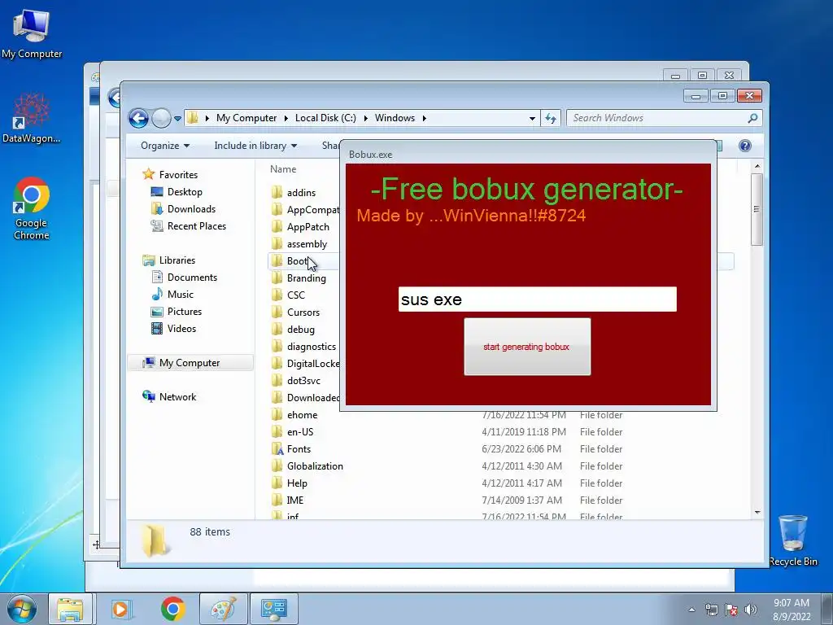Open the Windows Start orb
Viewport: 833px width, 625px height.
22,609
